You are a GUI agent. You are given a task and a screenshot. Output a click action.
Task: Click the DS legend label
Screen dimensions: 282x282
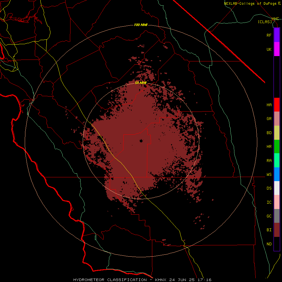(269, 188)
